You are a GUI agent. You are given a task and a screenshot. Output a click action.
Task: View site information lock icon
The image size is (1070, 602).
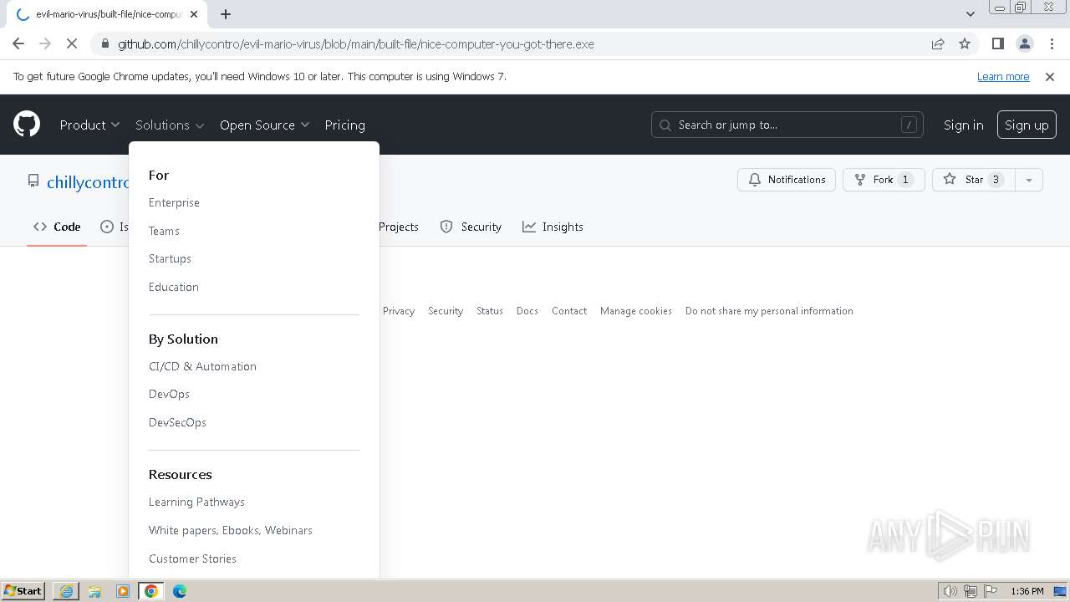104,43
